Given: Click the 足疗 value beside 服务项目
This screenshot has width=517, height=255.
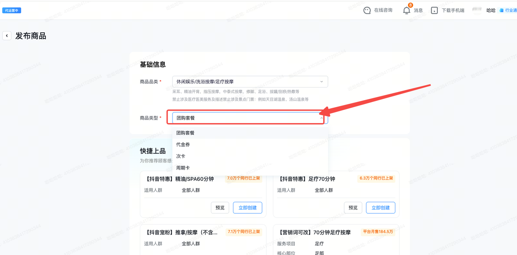Looking at the screenshot, I should point(319,244).
